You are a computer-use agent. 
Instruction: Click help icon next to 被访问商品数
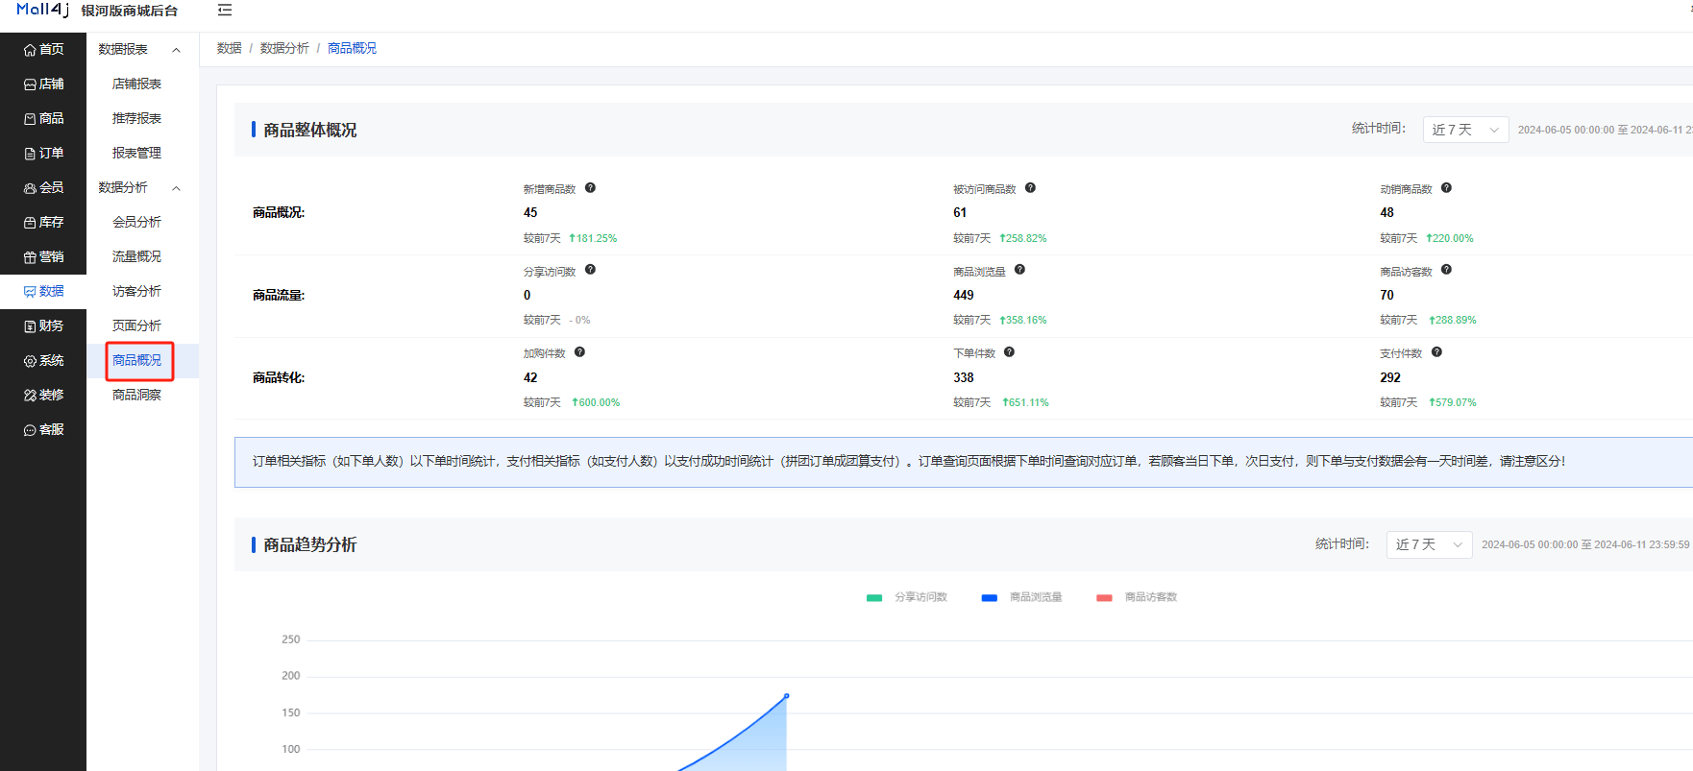[1030, 188]
